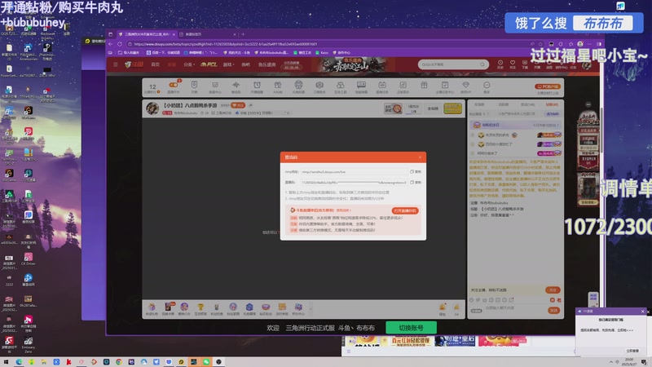Click 立即查看 in the YY notification popup
Image resolution: width=652 pixels, height=367 pixels.
tap(632, 351)
